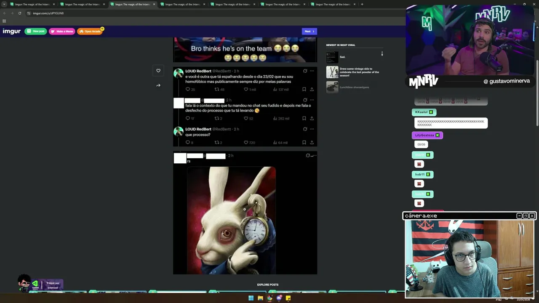
Task: Click the like heart with 1 mil likes
Action: (x=246, y=89)
